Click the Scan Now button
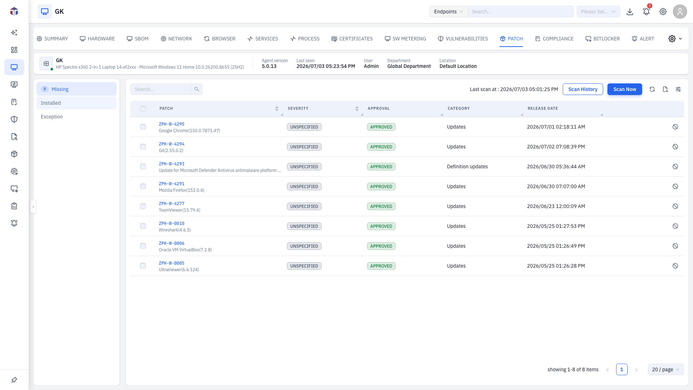This screenshot has height=390, width=693. click(x=624, y=89)
